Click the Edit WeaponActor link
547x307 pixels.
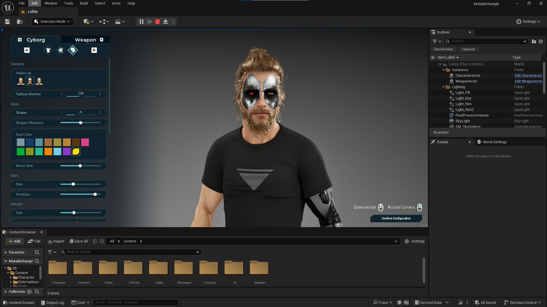click(528, 81)
